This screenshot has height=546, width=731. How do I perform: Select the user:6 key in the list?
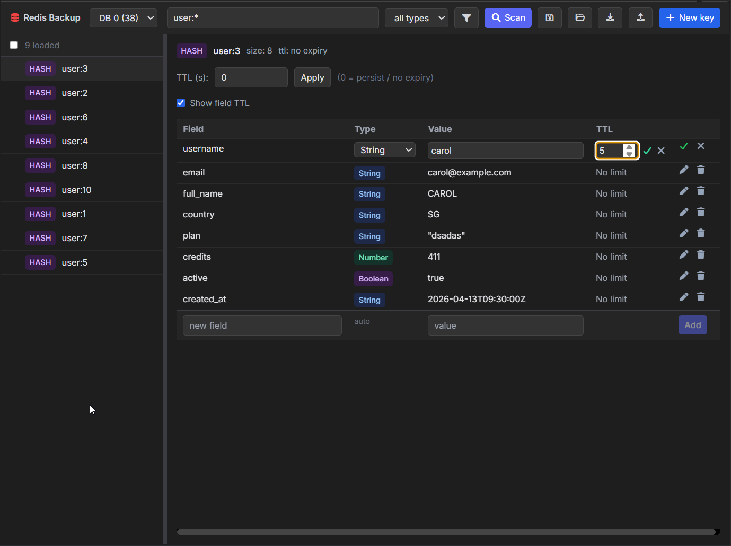[82, 117]
